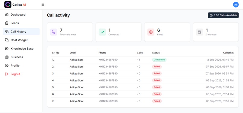The width and height of the screenshot is (243, 113).
Task: Click the Business building icon
Action: coord(7,57)
